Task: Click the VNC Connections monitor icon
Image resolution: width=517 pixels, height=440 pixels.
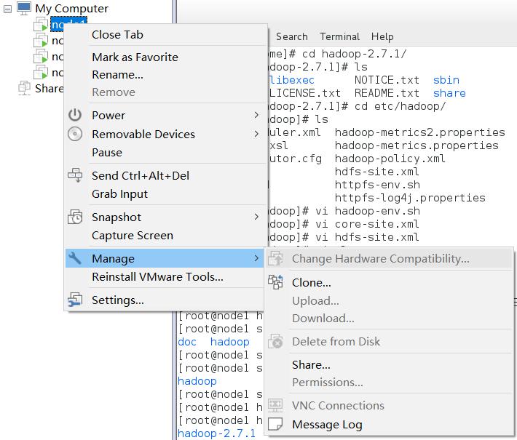Action: click(275, 405)
